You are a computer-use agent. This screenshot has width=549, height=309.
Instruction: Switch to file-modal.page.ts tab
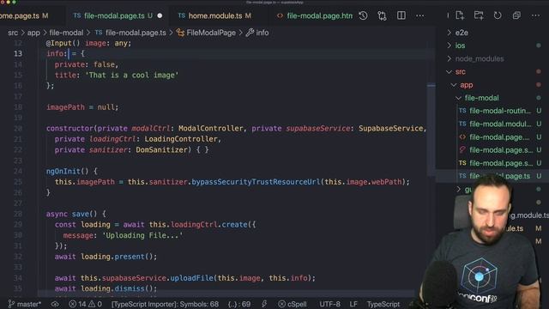click(x=114, y=15)
